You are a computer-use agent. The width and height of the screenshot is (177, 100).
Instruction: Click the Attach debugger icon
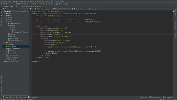click(46, 4)
